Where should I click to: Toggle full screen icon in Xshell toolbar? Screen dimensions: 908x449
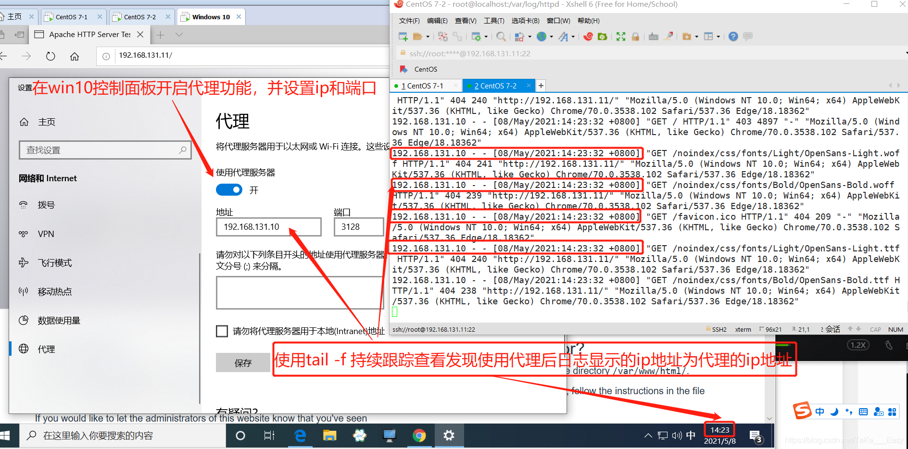click(621, 37)
